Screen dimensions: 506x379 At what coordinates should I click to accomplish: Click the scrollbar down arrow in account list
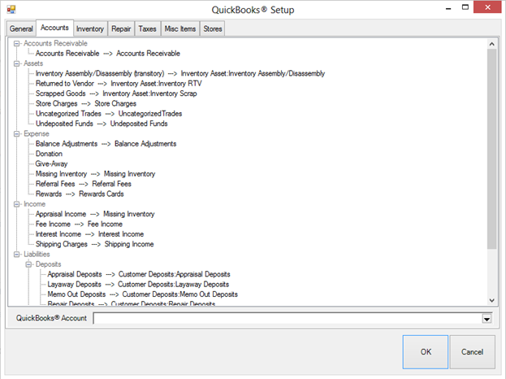click(492, 299)
